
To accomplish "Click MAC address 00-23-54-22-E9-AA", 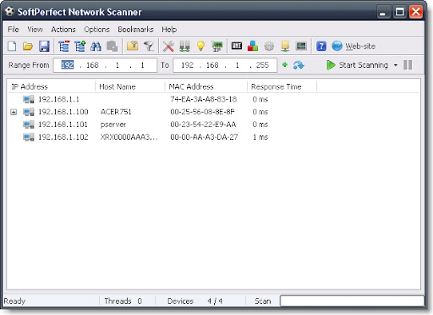I will 203,124.
